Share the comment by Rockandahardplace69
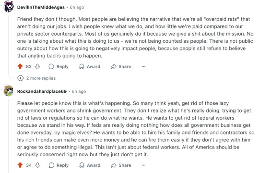Screen dimensions: 259x173 pos(121,165)
